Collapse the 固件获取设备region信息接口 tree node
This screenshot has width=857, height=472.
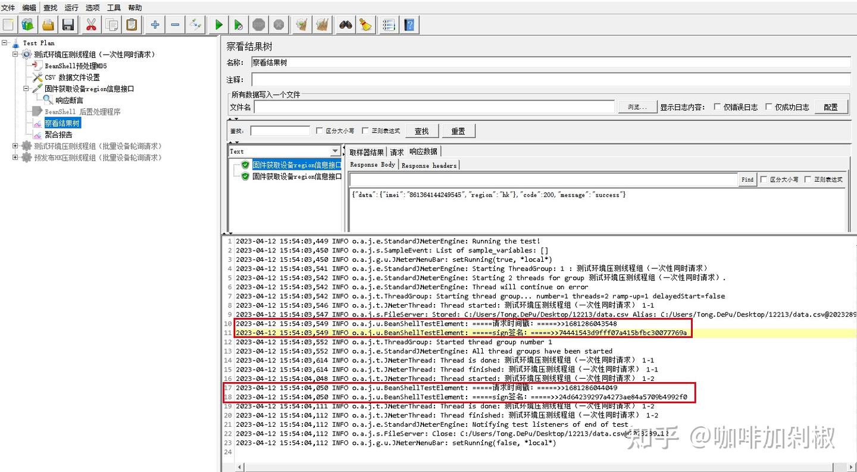click(26, 89)
